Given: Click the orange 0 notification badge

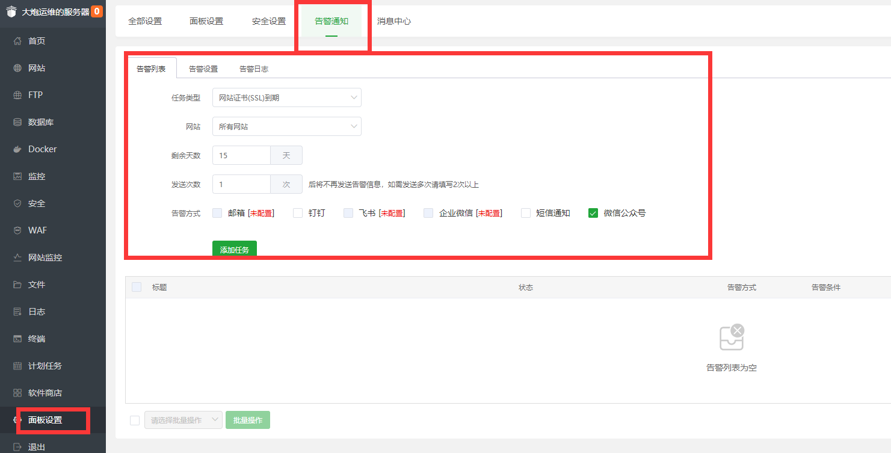Looking at the screenshot, I should coord(97,11).
